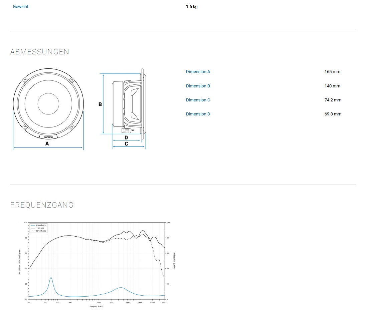Image resolution: width=369 pixels, height=320 pixels.
Task: Click the FREQUENZGANG section heading
Action: [x=42, y=205]
